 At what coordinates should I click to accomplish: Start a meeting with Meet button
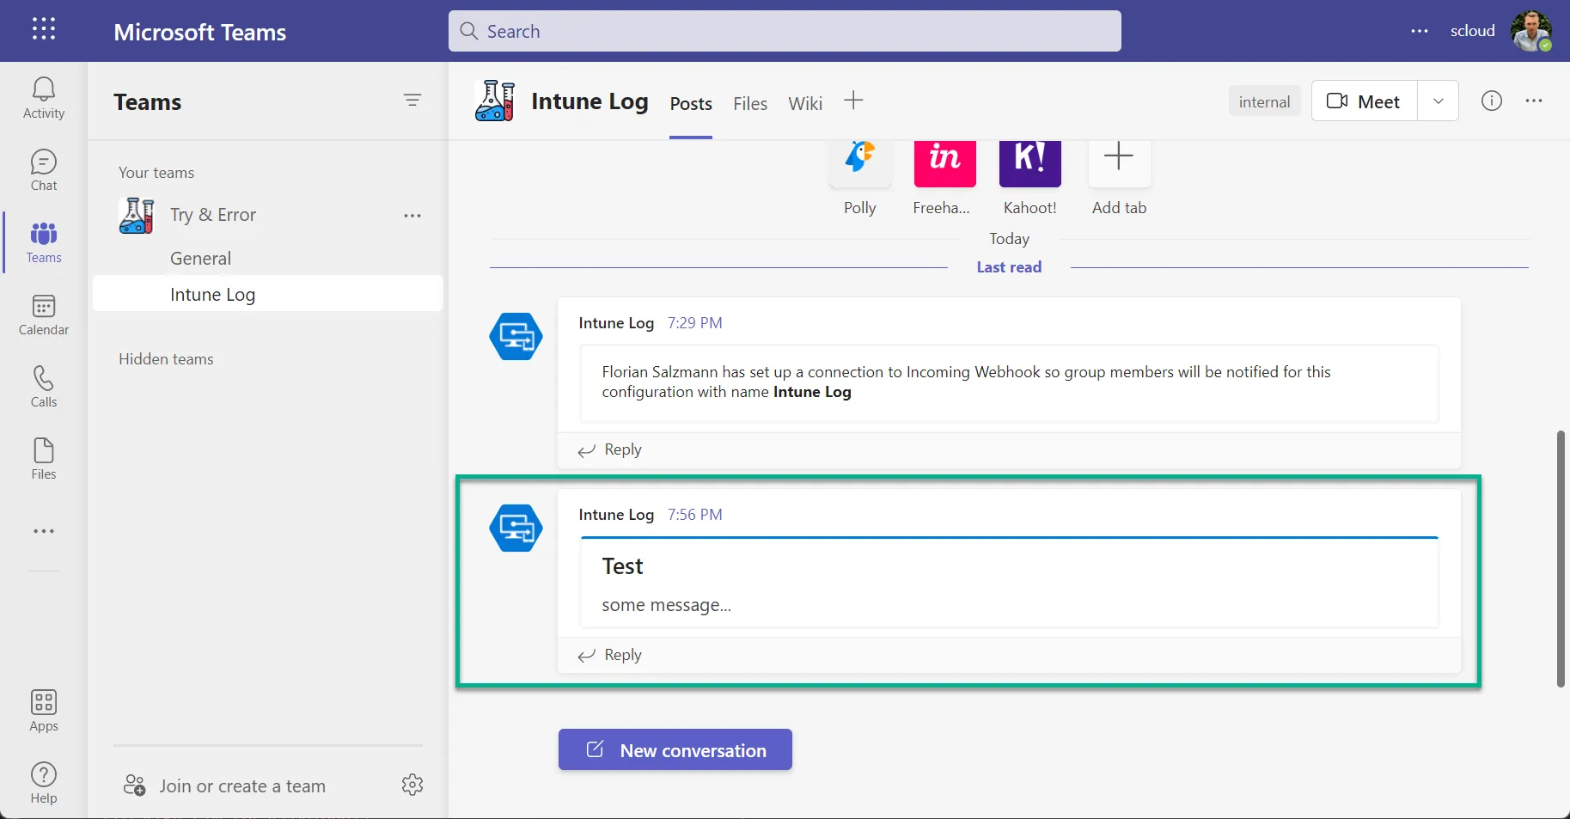(1365, 101)
